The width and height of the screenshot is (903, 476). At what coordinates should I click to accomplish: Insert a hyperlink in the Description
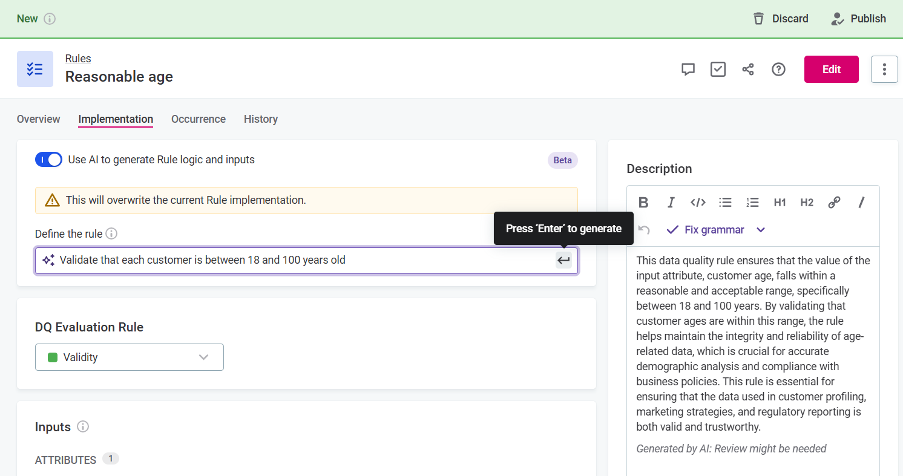click(x=834, y=202)
